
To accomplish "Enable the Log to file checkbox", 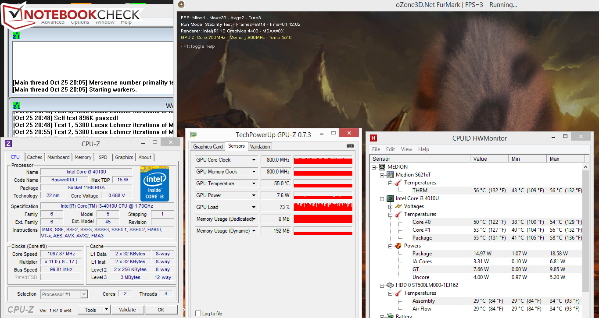I will click(198, 313).
